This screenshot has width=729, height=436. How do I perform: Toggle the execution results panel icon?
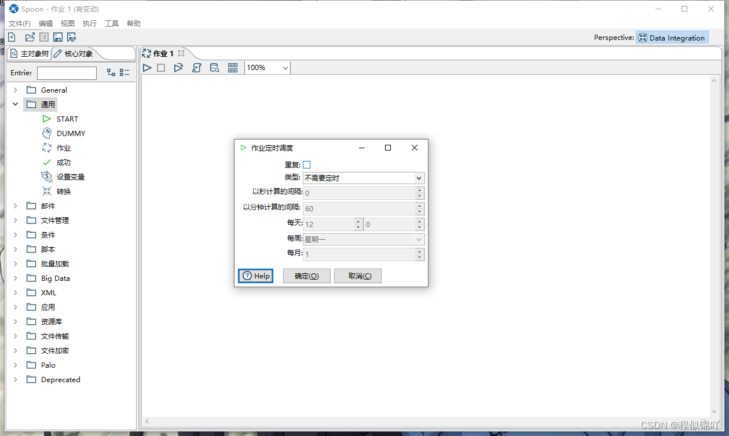point(233,68)
